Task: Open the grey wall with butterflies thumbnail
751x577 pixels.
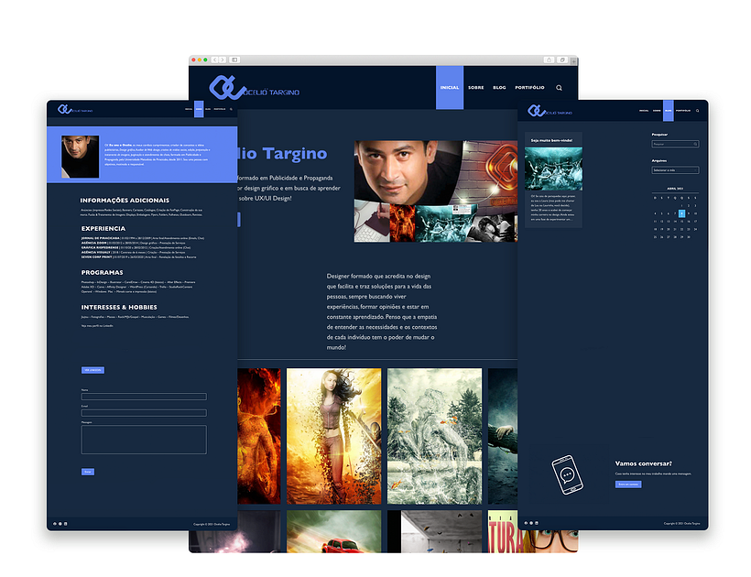Action: click(x=434, y=531)
